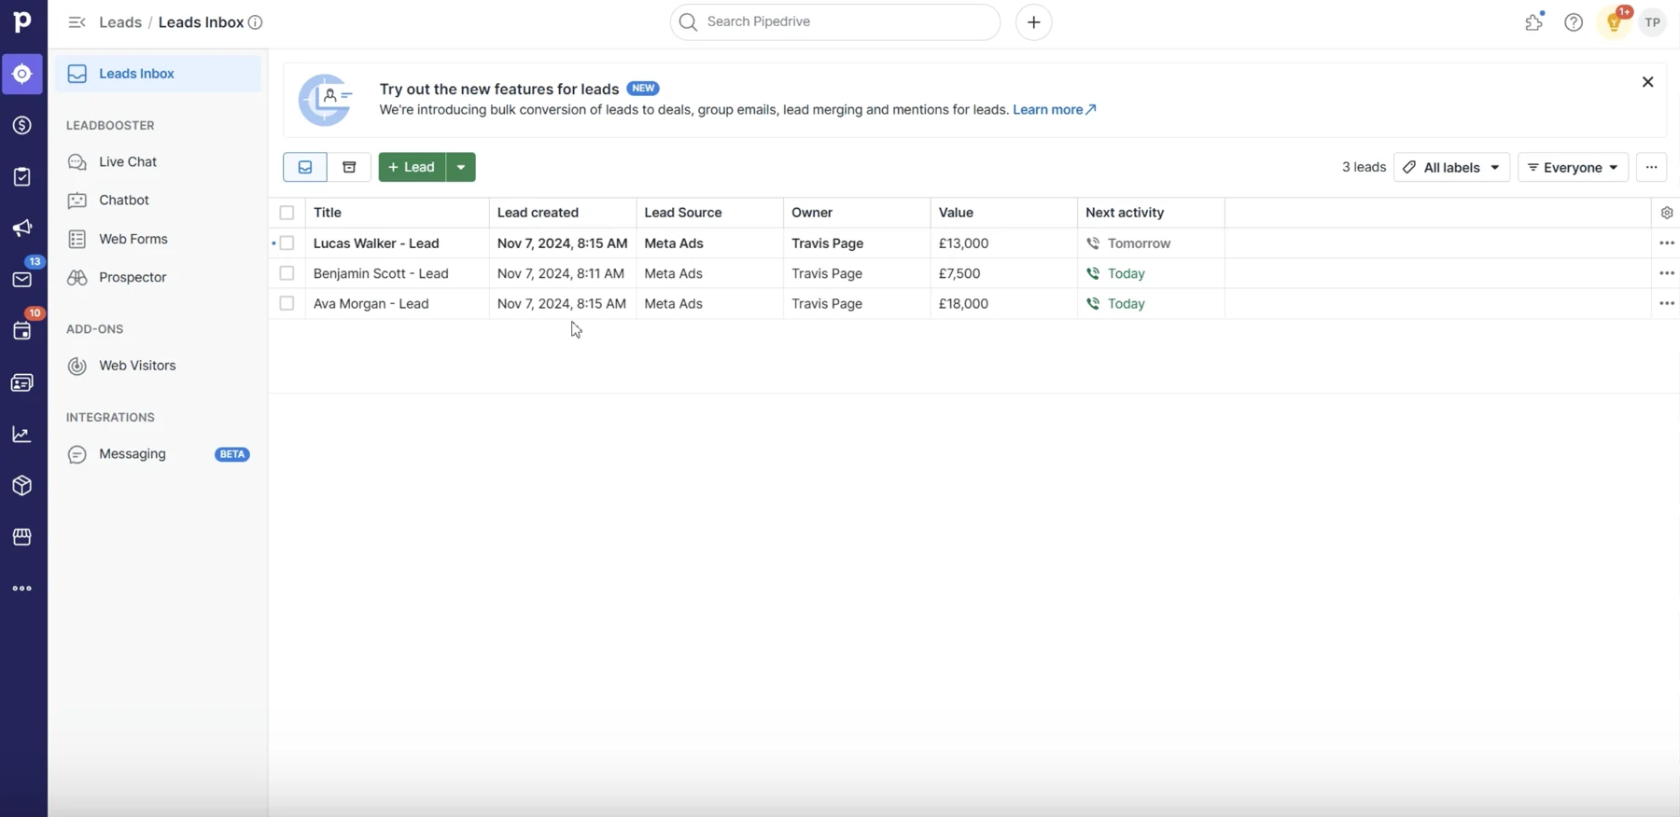1680x817 pixels.
Task: Collapse the sidebar menu toggle
Action: pos(77,22)
